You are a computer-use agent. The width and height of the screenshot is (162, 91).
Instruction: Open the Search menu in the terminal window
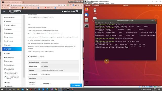click(x=107, y=23)
